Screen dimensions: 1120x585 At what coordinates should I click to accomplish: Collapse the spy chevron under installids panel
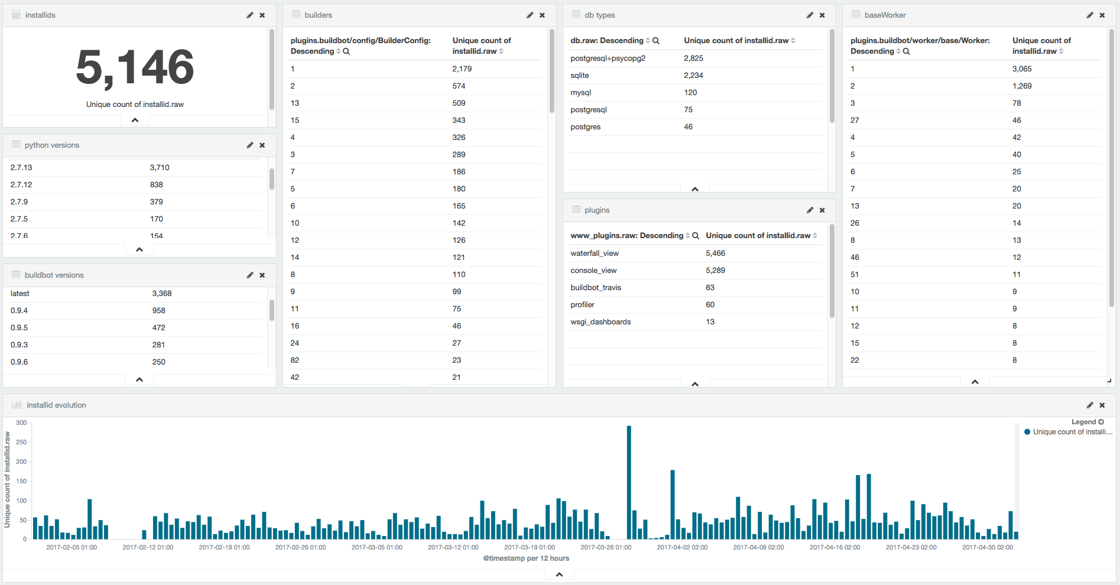point(135,120)
